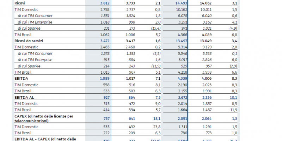Viewport: 282px width, 141px height.
Task: Select the percentage change 6,0
Action: click(234, 60)
